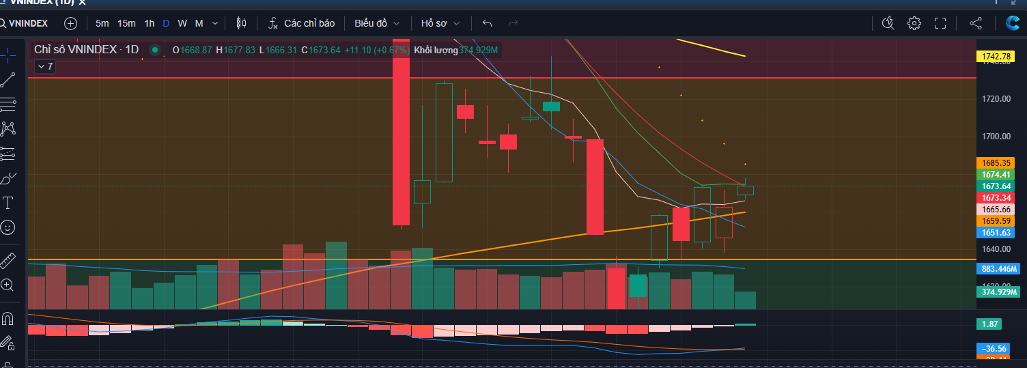
Task: Enter fullscreen chart mode
Action: click(x=940, y=23)
